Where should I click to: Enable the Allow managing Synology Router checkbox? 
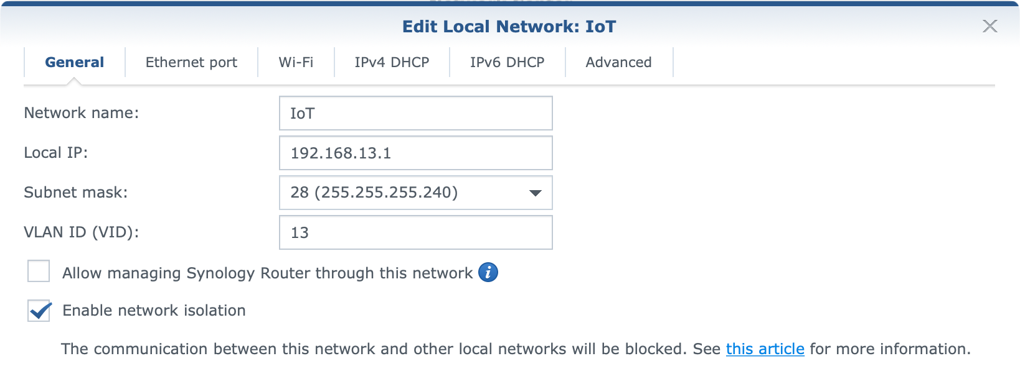point(39,272)
